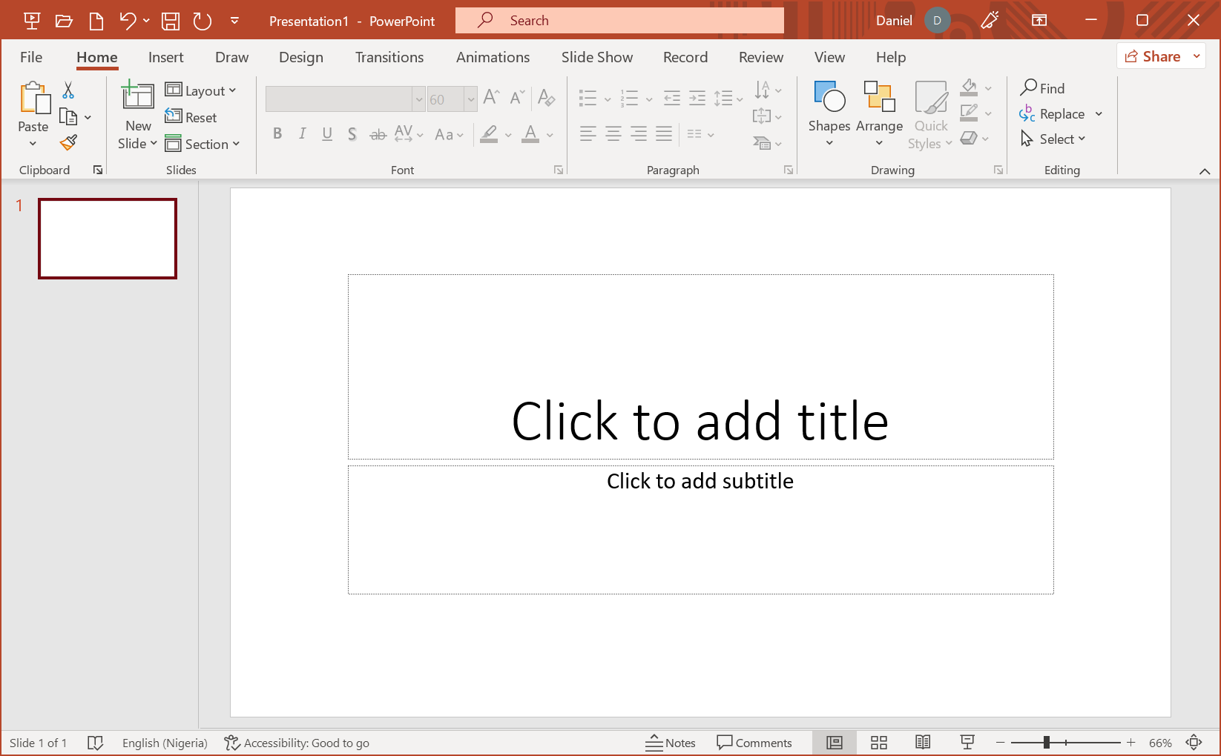Open the Bullets dropdown arrow

pos(607,99)
